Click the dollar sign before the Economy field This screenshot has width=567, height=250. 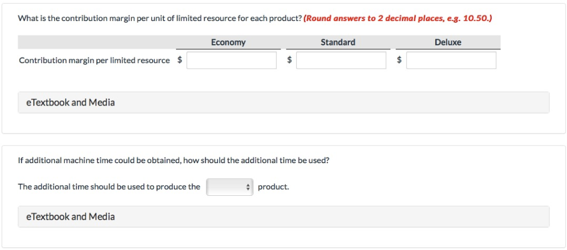[x=179, y=60]
